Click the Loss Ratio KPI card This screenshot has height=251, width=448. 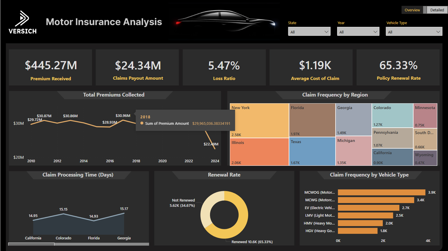coord(224,67)
